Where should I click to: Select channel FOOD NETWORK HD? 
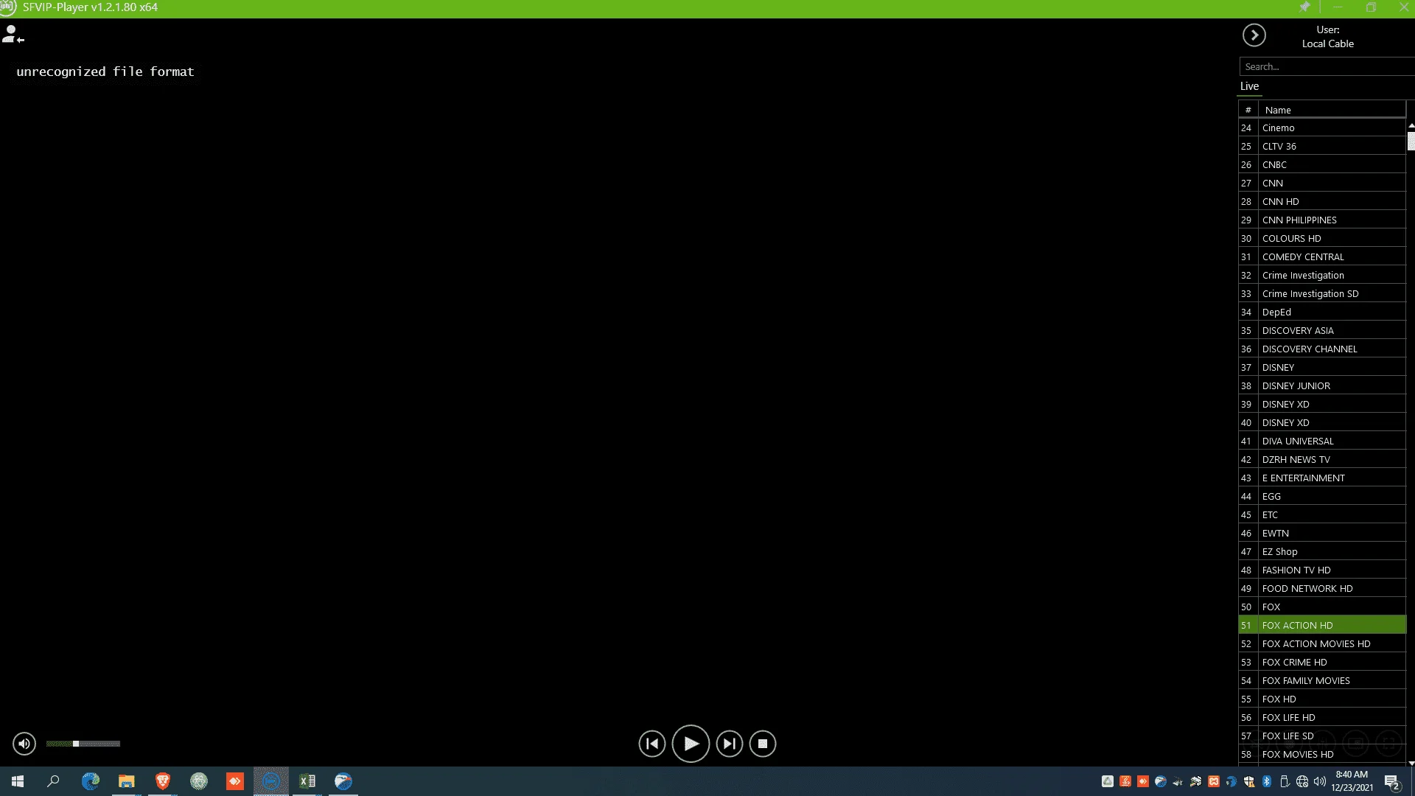tap(1322, 588)
